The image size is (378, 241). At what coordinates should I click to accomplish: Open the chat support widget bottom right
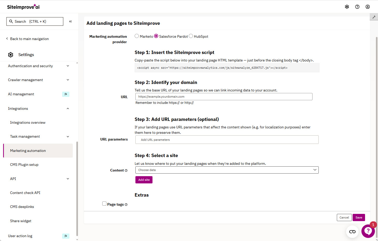(x=368, y=231)
